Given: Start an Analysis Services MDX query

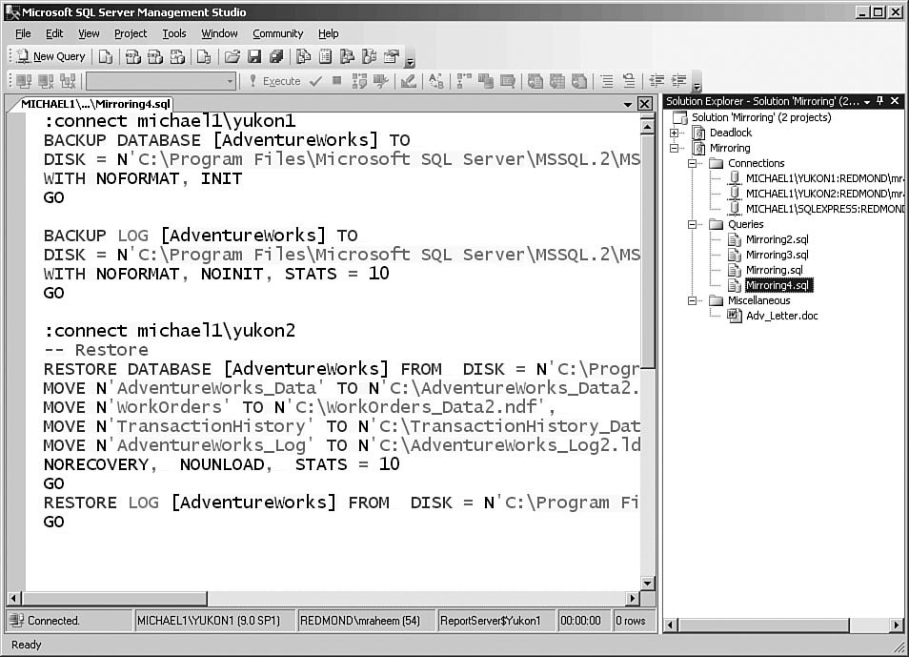Looking at the screenshot, I should click(133, 56).
